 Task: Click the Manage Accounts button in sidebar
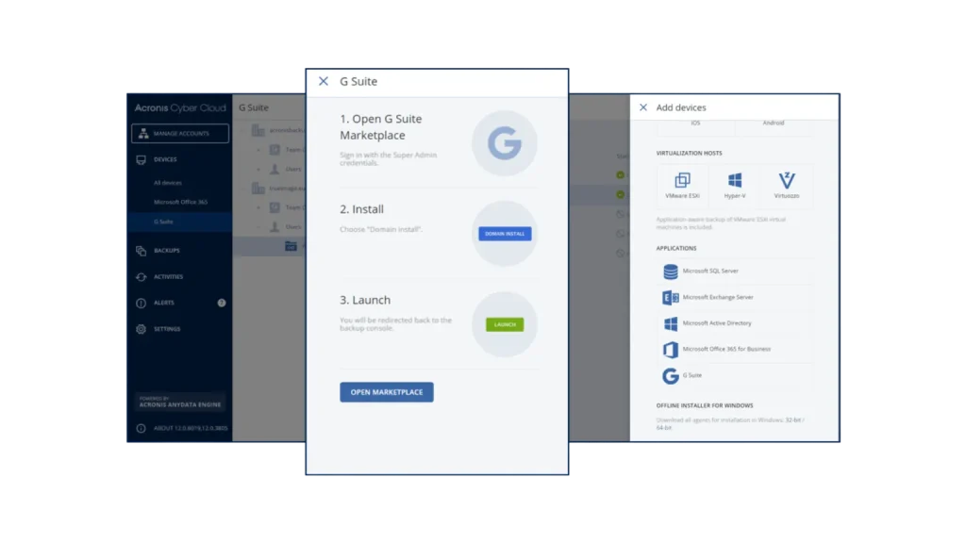pyautogui.click(x=180, y=134)
